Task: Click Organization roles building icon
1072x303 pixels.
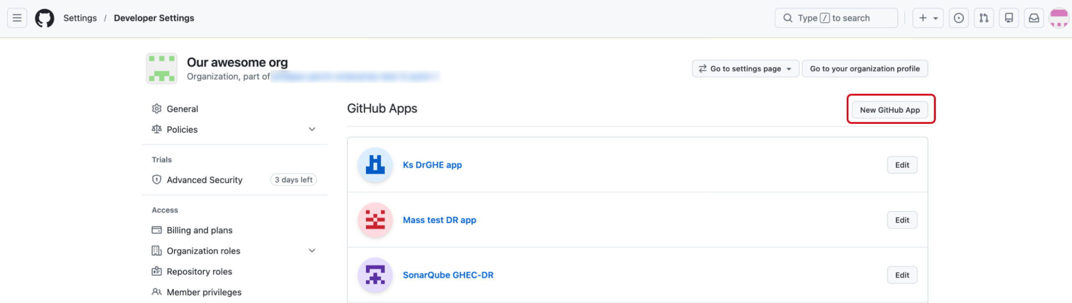Action: [x=157, y=251]
